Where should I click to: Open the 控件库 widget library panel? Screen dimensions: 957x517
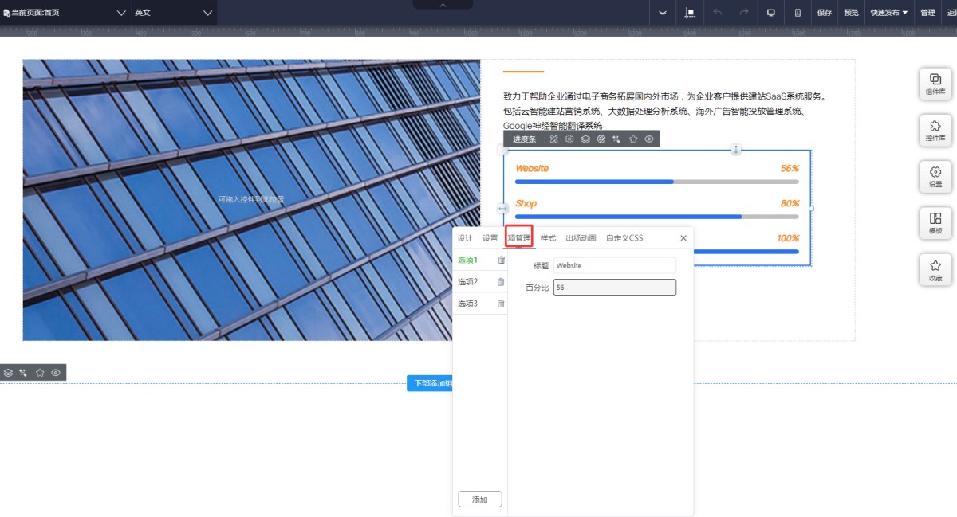tap(935, 130)
